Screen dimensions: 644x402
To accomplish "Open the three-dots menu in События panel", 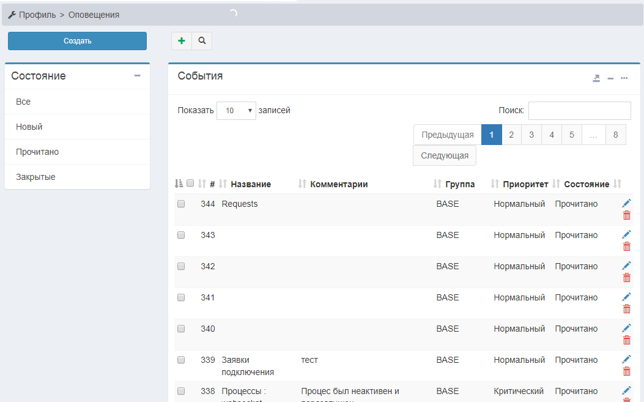I will [x=624, y=78].
